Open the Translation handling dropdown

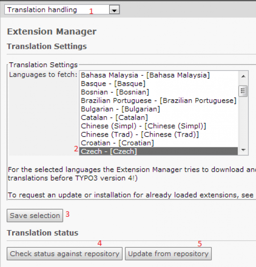(62, 9)
